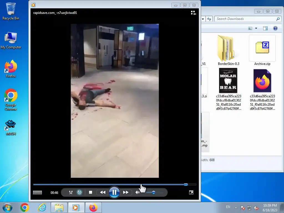Open Chrome from the taskbar
This screenshot has height=213, width=284.
25,207
